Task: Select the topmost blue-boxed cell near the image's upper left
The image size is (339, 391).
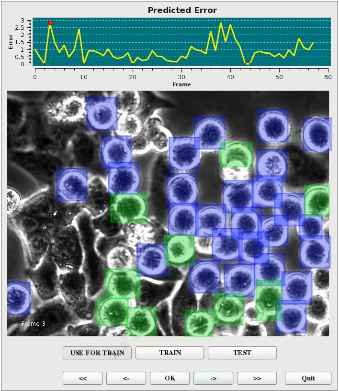Action: tap(102, 113)
